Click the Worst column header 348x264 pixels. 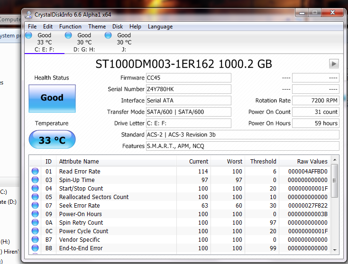pyautogui.click(x=228, y=161)
